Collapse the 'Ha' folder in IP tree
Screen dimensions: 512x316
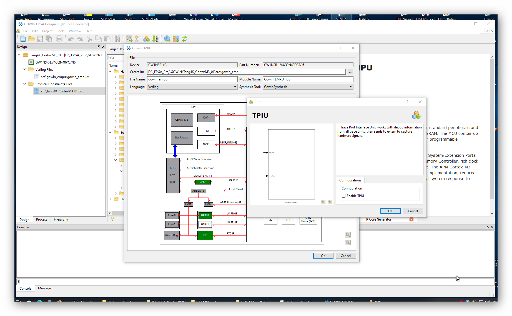[110, 71]
